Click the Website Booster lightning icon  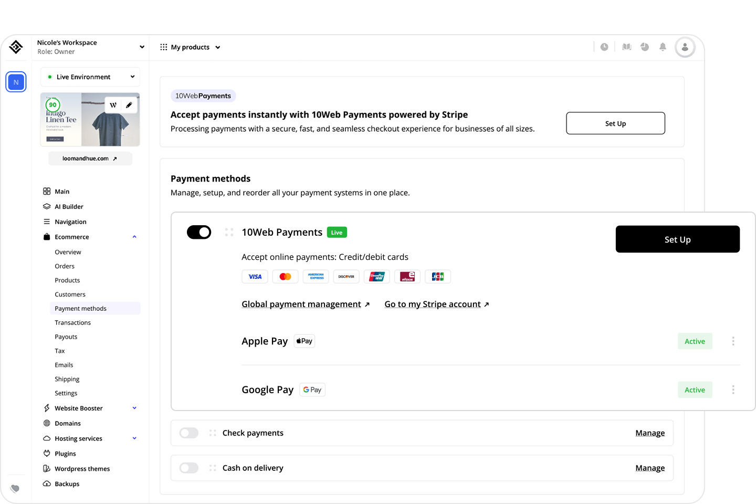click(47, 408)
